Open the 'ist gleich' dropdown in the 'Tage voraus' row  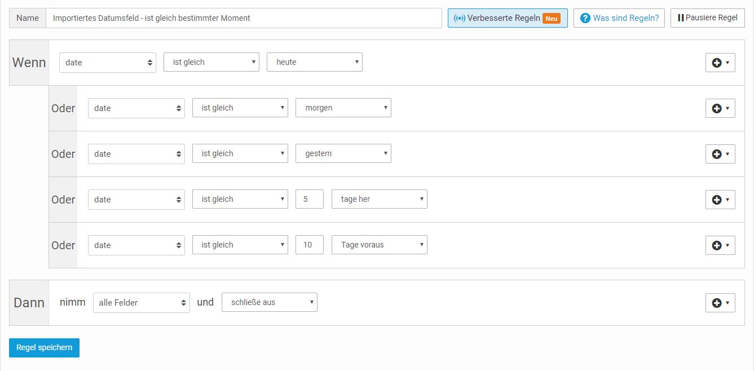click(x=240, y=245)
